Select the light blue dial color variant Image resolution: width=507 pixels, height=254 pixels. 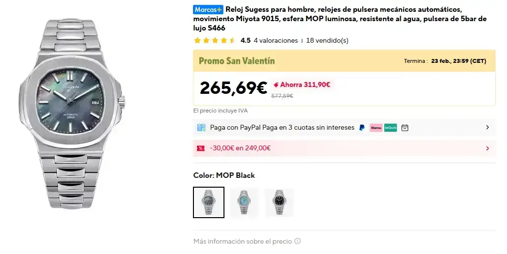pos(244,202)
